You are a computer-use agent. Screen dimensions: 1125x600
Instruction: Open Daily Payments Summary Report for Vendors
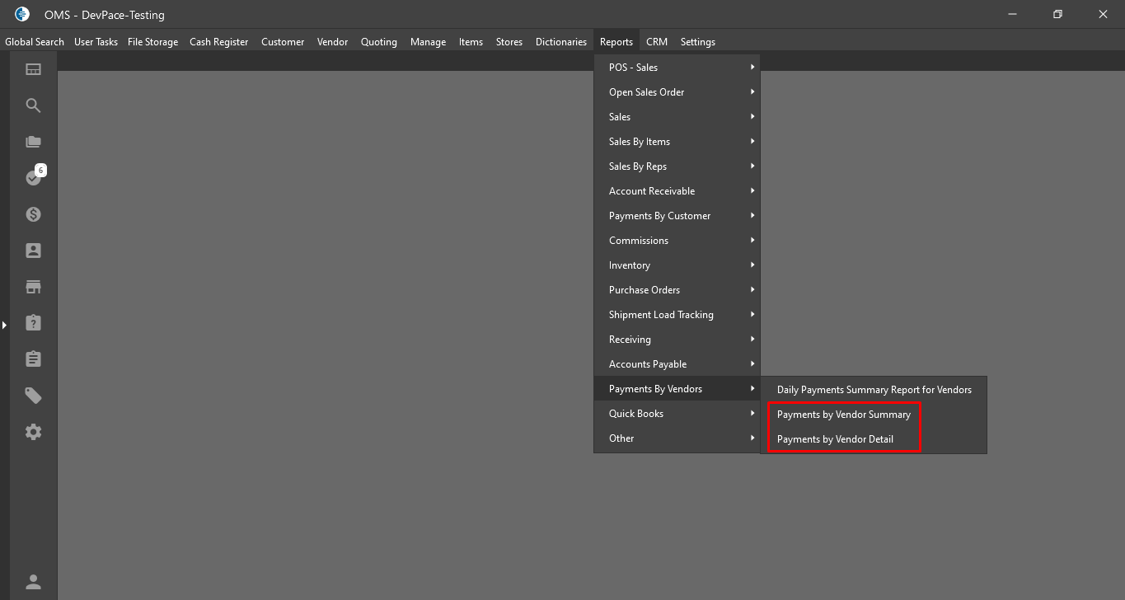(874, 390)
